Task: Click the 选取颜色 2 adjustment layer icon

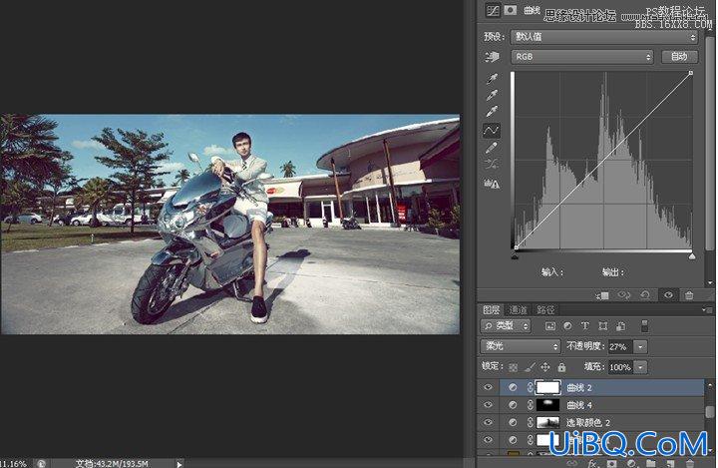Action: (x=513, y=422)
